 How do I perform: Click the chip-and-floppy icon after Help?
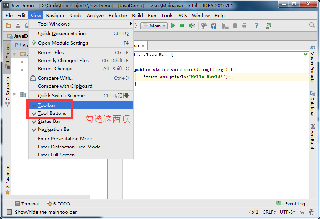click(268, 26)
